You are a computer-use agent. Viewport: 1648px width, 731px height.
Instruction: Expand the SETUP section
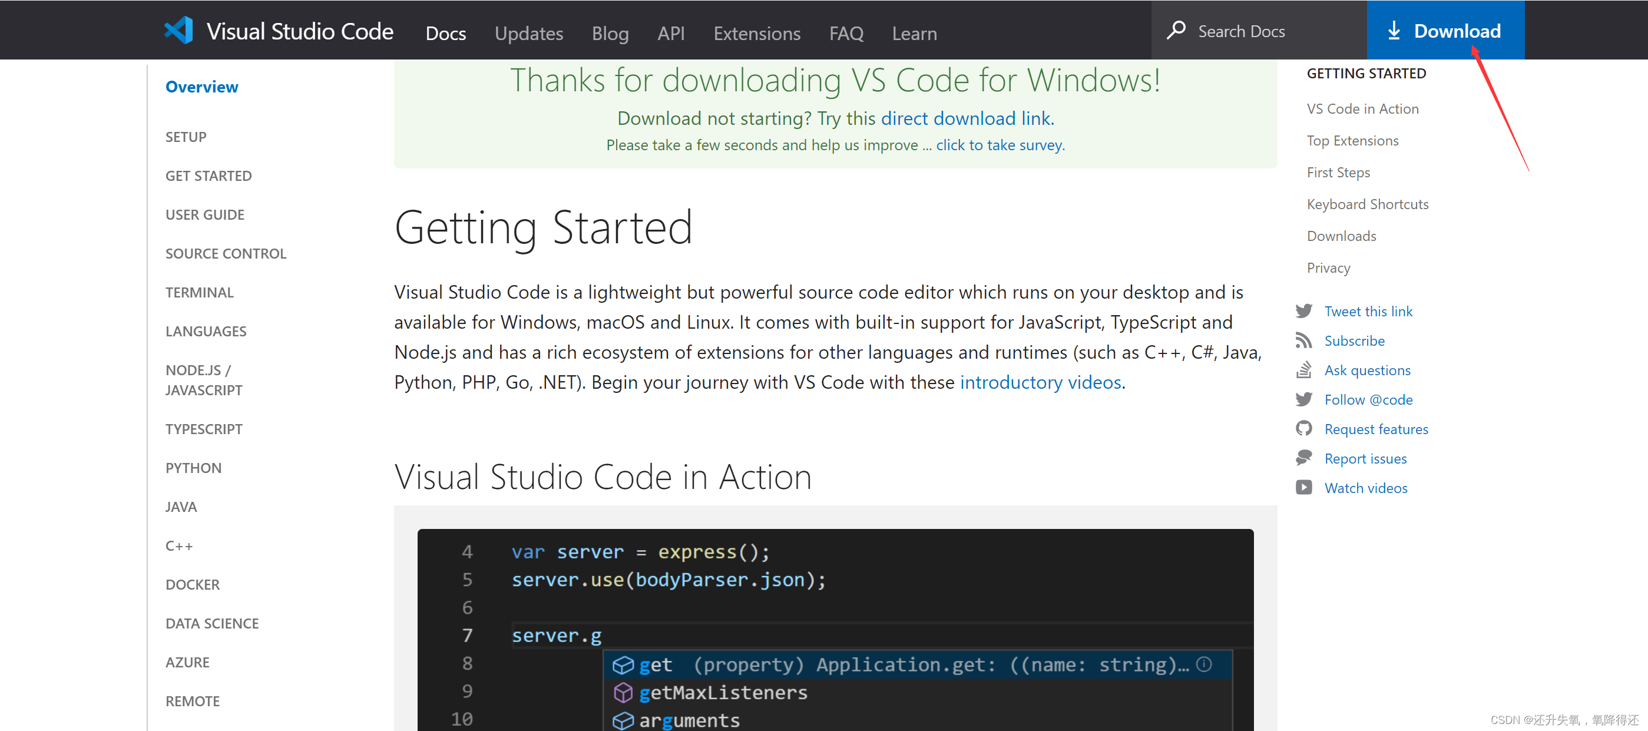coord(186,137)
